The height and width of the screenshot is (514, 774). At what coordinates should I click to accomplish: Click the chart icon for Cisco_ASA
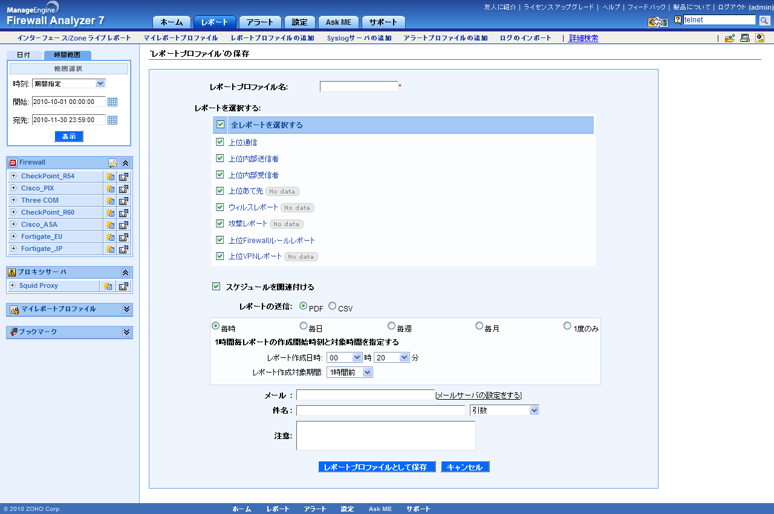[124, 226]
